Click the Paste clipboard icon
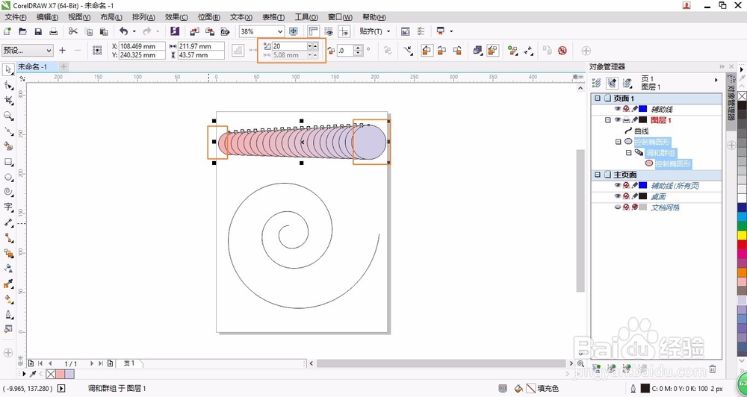Image resolution: width=747 pixels, height=397 pixels. point(104,31)
